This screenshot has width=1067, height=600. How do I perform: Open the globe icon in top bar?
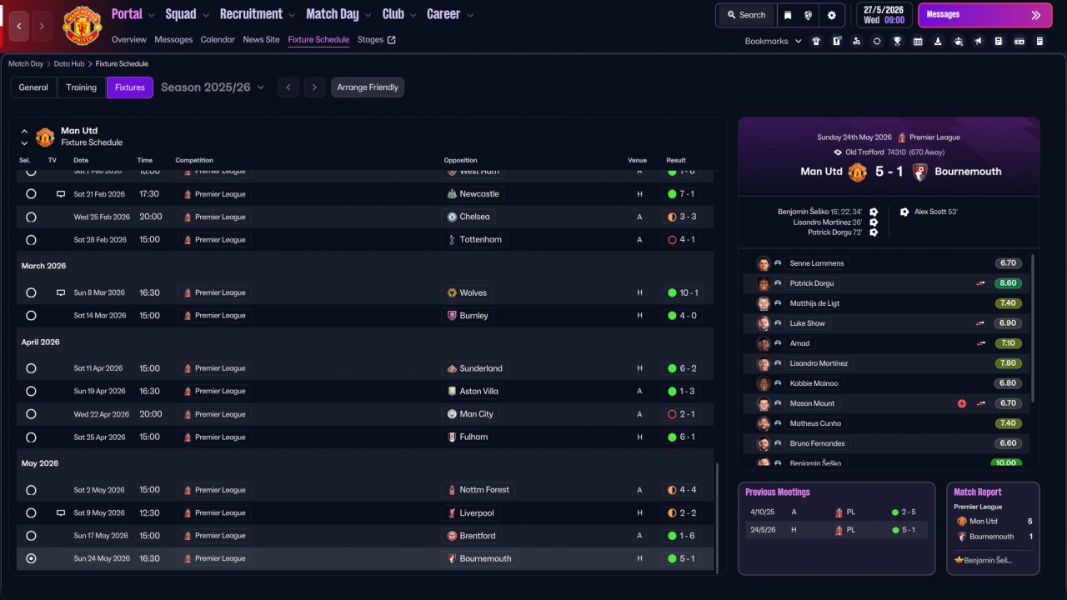pyautogui.click(x=809, y=15)
